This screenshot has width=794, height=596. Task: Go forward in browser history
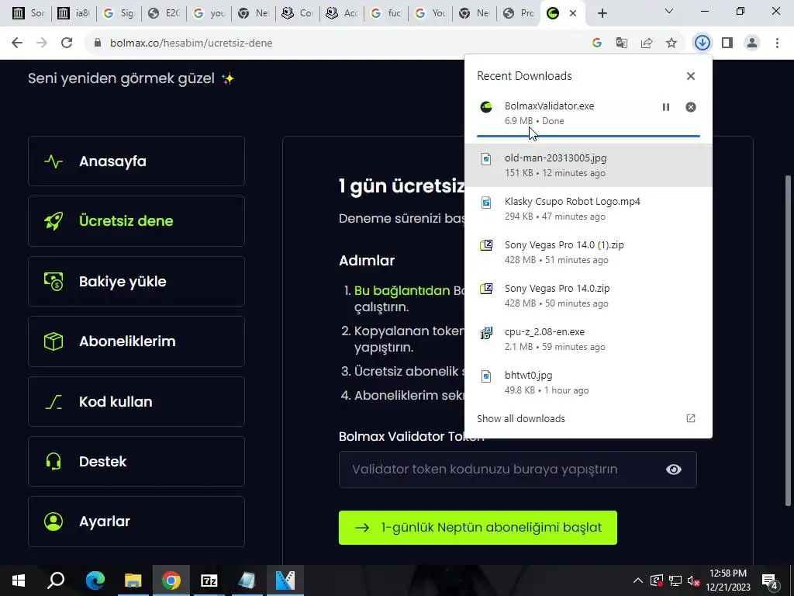click(x=42, y=43)
